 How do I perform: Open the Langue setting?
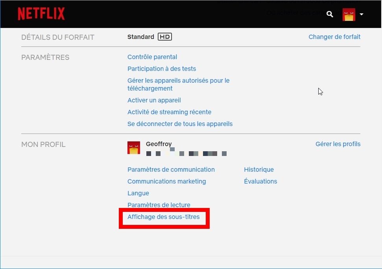coord(138,193)
